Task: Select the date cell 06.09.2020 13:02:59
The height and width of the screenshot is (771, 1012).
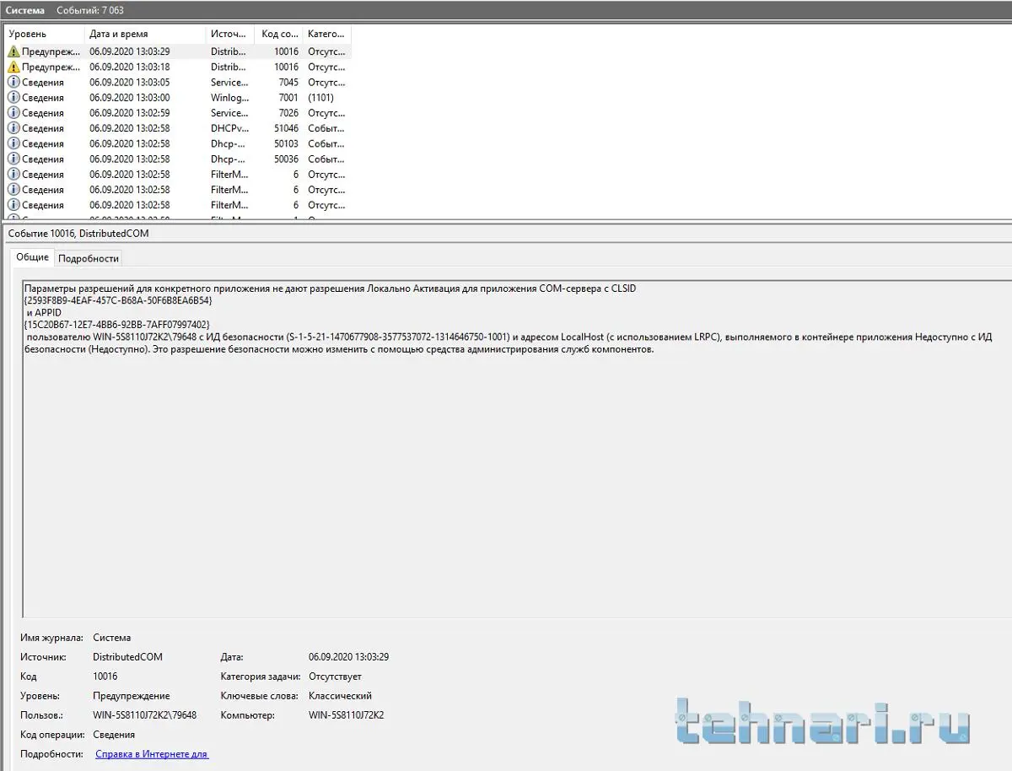Action: [130, 113]
